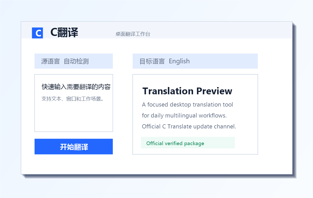Screen dimensions: 313x198
Task: Open the 目标语言 English language selector
Action: pos(195,61)
